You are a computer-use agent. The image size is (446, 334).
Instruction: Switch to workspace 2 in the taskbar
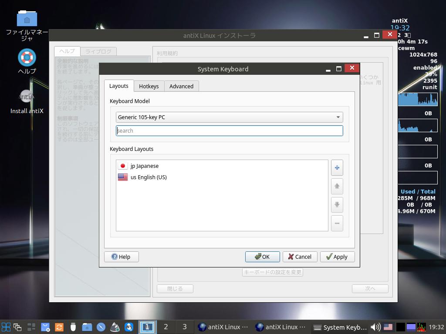(x=166, y=327)
